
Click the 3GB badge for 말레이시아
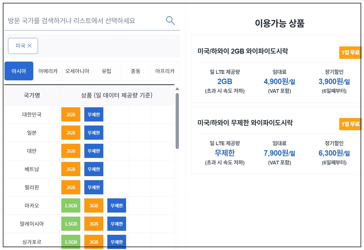tap(94, 224)
